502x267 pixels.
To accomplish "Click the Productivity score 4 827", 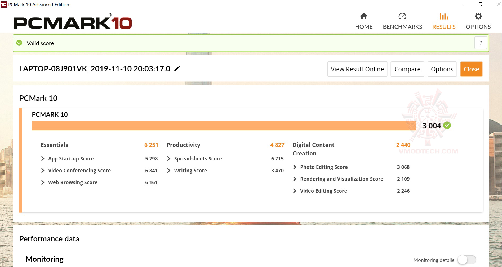I will pyautogui.click(x=277, y=145).
